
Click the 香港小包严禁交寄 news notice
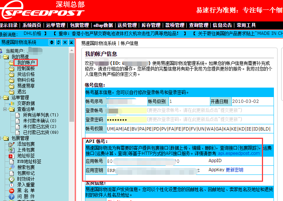[120, 33]
